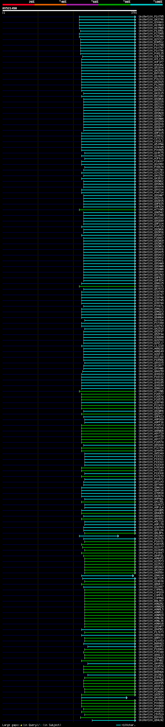This screenshot has height=727, width=165.
Task: Select the UniRef100_Q945R2 entry
Action: 151,629
